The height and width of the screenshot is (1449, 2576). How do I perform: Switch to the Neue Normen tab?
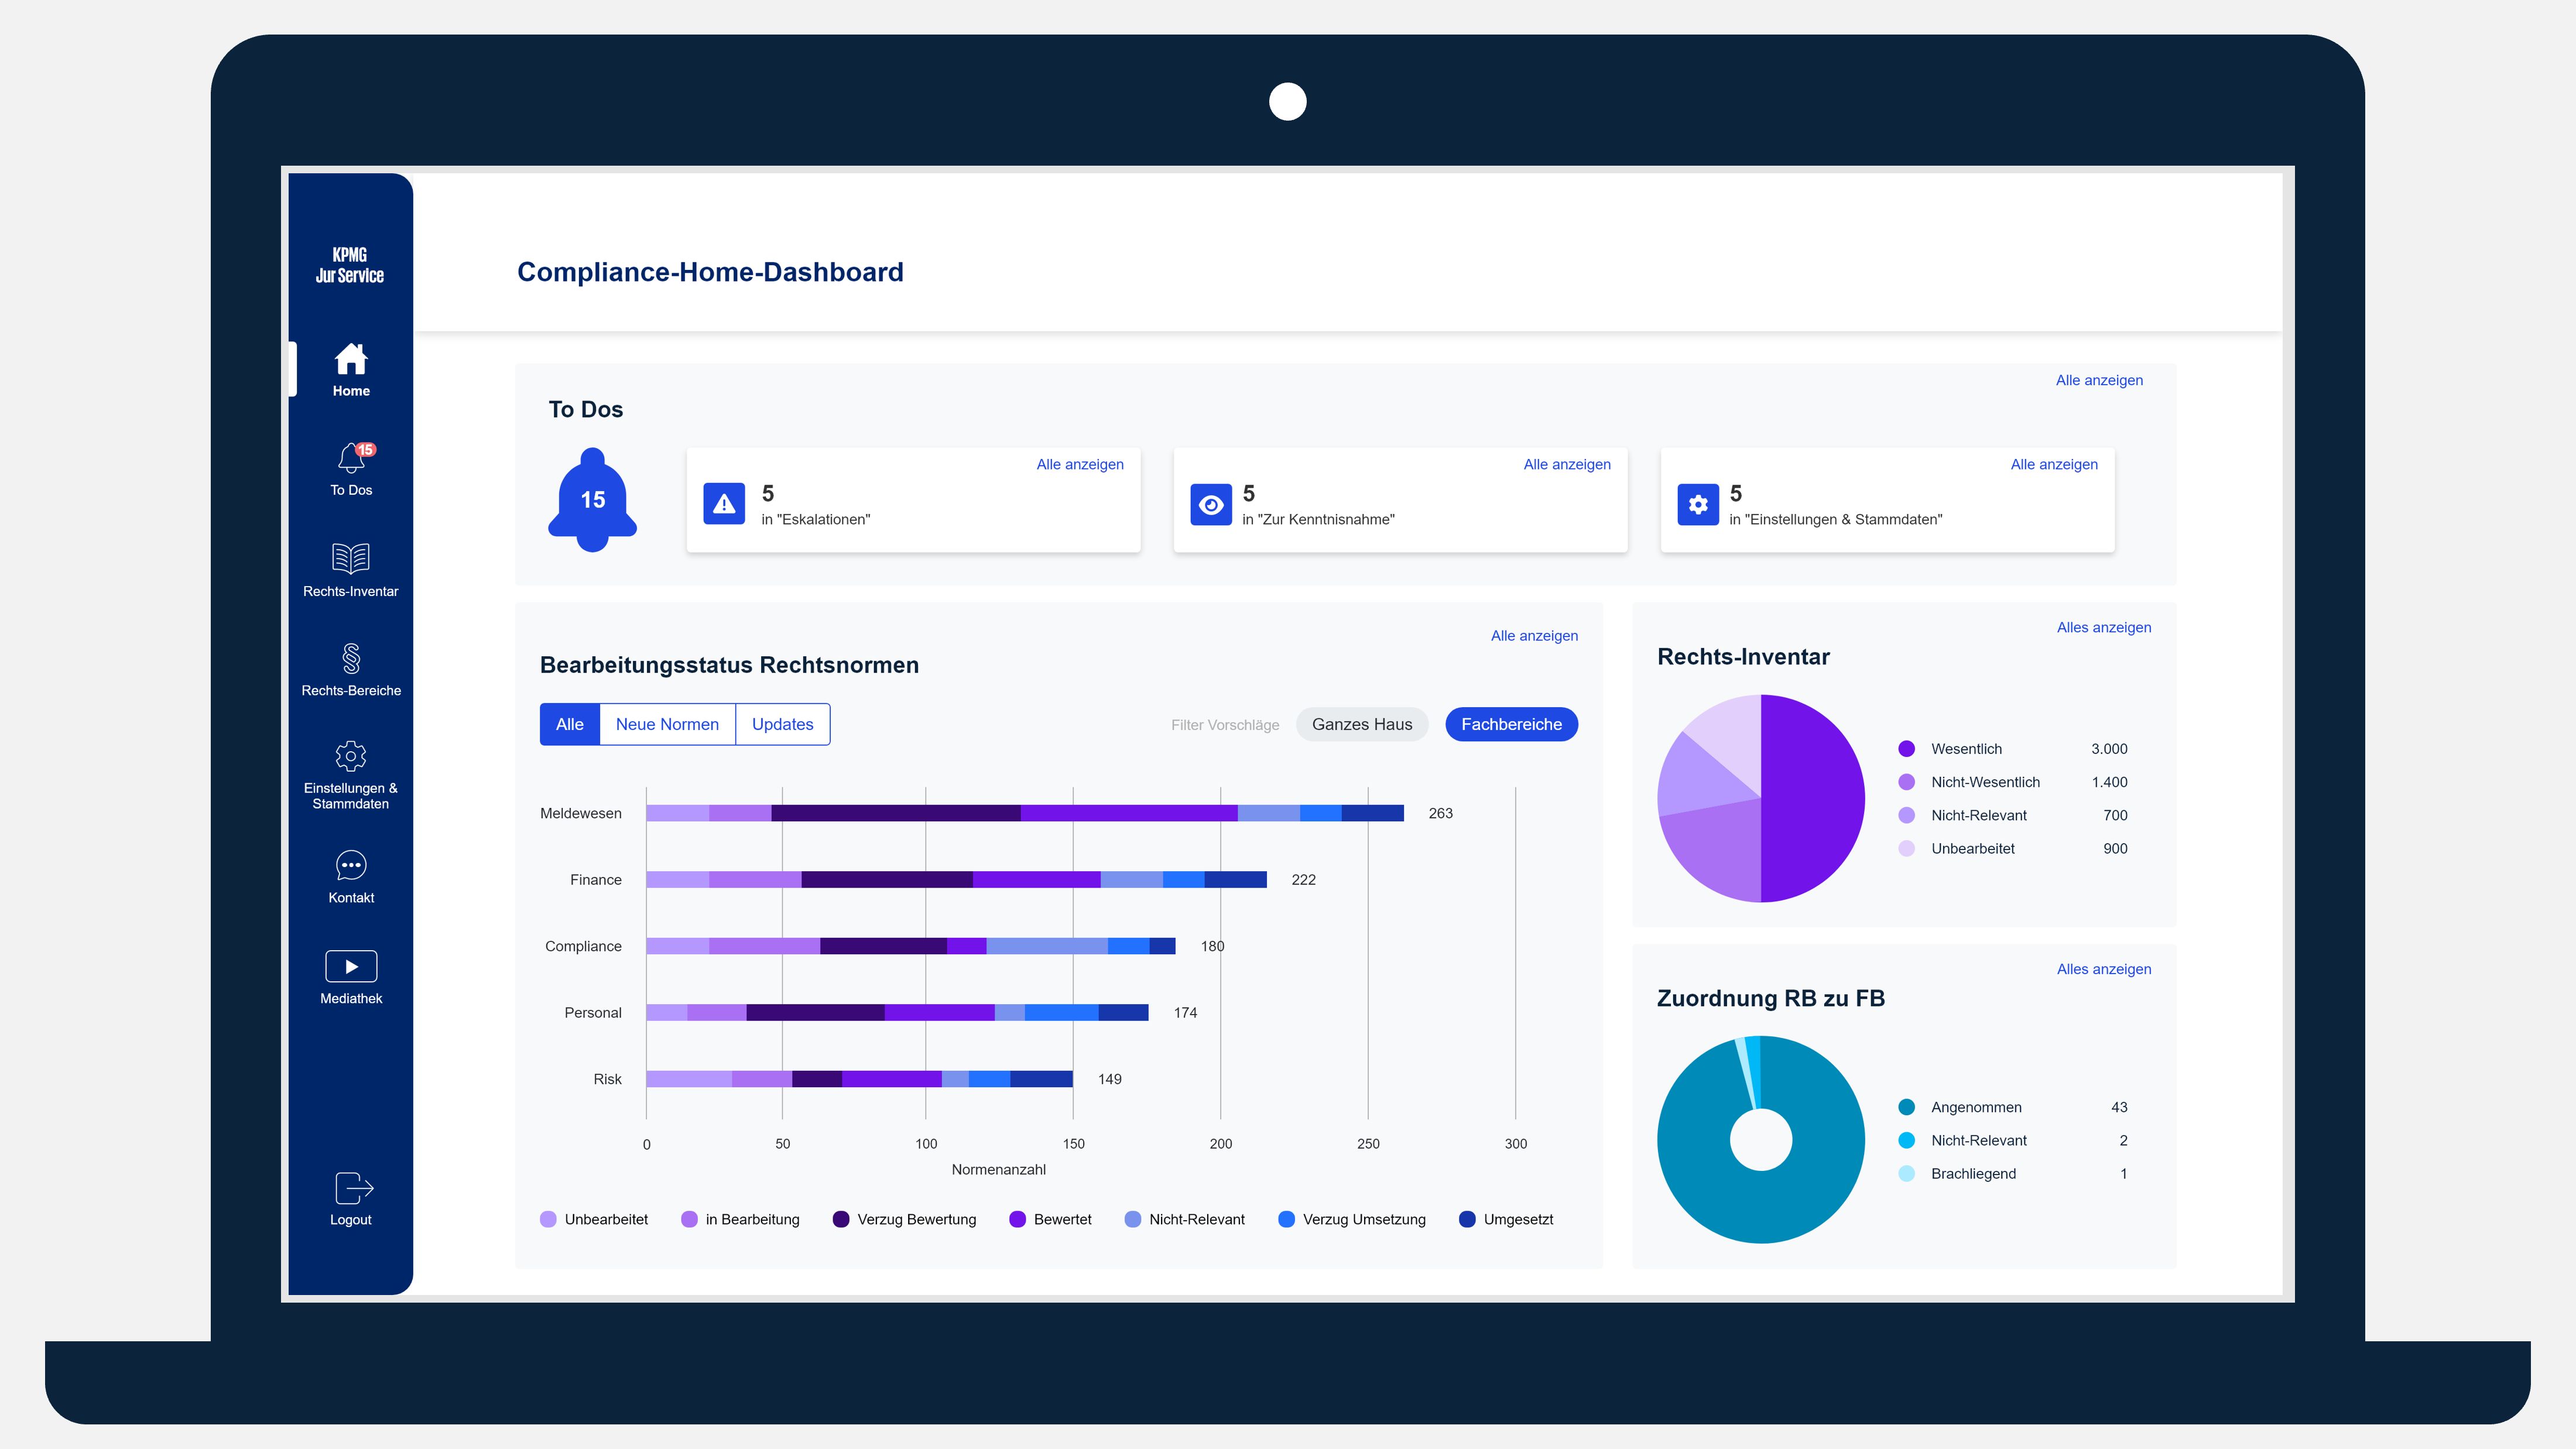coord(667,724)
